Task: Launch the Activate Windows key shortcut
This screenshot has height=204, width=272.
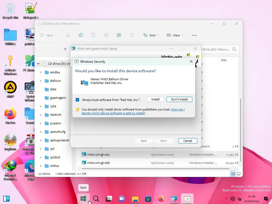Action: point(10,65)
